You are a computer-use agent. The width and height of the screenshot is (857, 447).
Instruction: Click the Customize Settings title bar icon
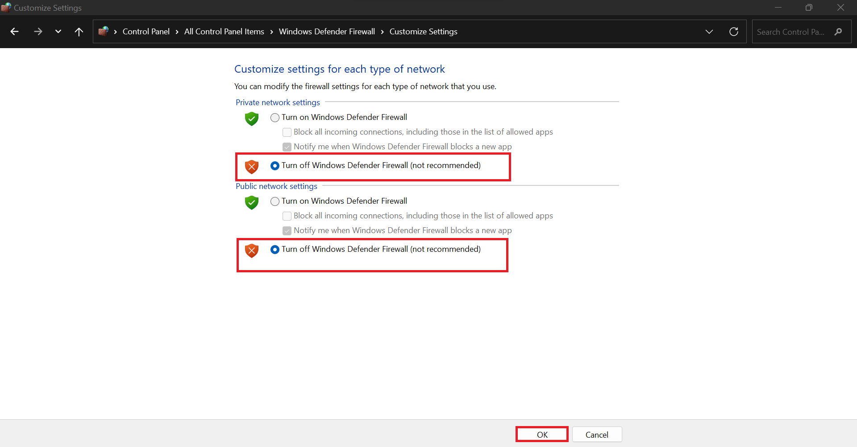click(x=6, y=7)
